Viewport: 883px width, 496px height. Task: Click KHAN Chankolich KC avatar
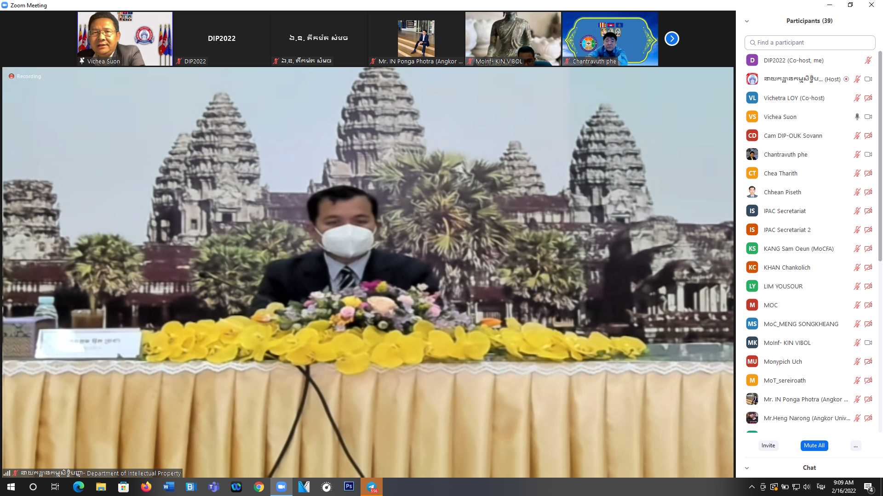pyautogui.click(x=752, y=267)
